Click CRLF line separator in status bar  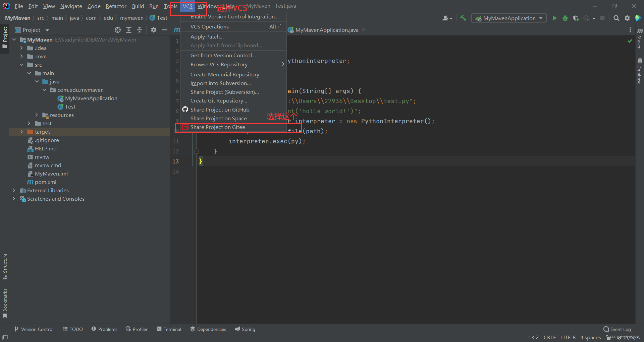549,337
